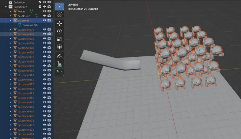241x139 pixels.
Task: Select Suzanne.023 in the outliner
Action: point(26,130)
